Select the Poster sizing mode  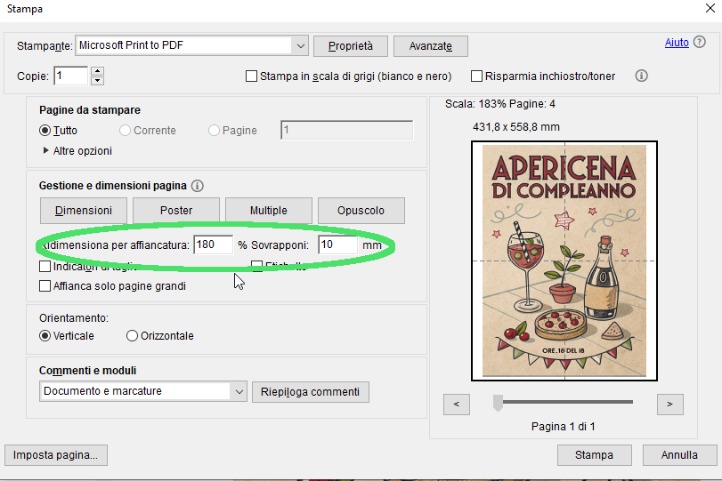tap(176, 211)
